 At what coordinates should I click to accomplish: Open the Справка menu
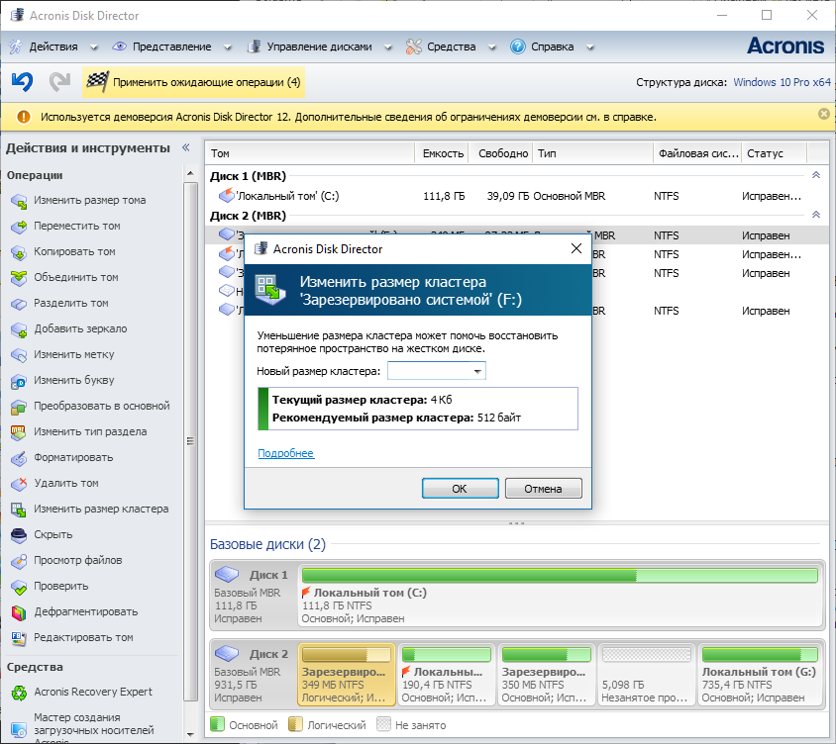[x=552, y=46]
